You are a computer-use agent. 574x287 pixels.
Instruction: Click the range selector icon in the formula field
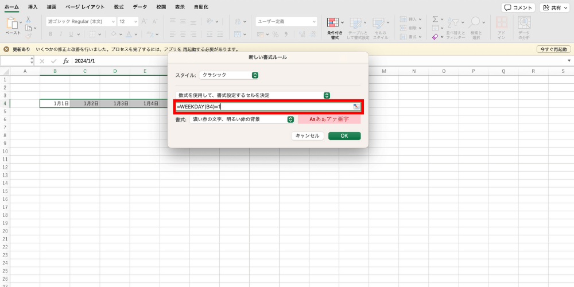pos(356,107)
